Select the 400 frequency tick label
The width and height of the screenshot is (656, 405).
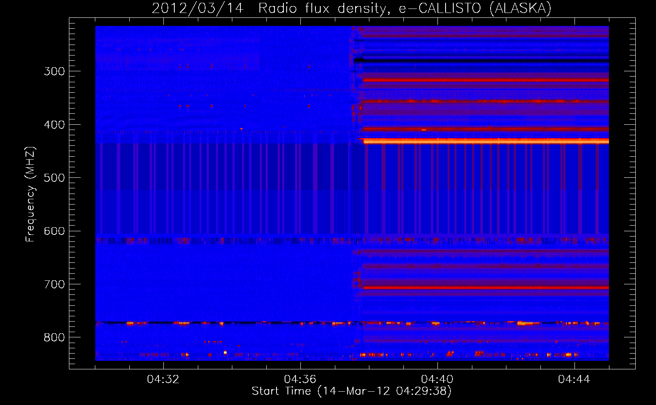click(54, 125)
